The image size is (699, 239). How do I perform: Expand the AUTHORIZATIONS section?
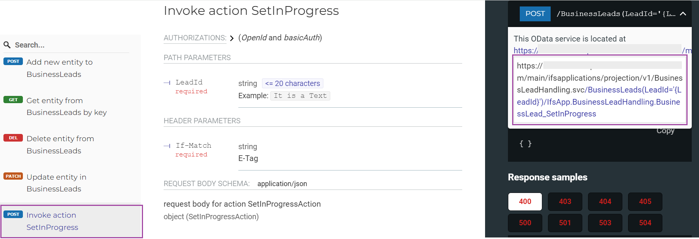point(232,38)
